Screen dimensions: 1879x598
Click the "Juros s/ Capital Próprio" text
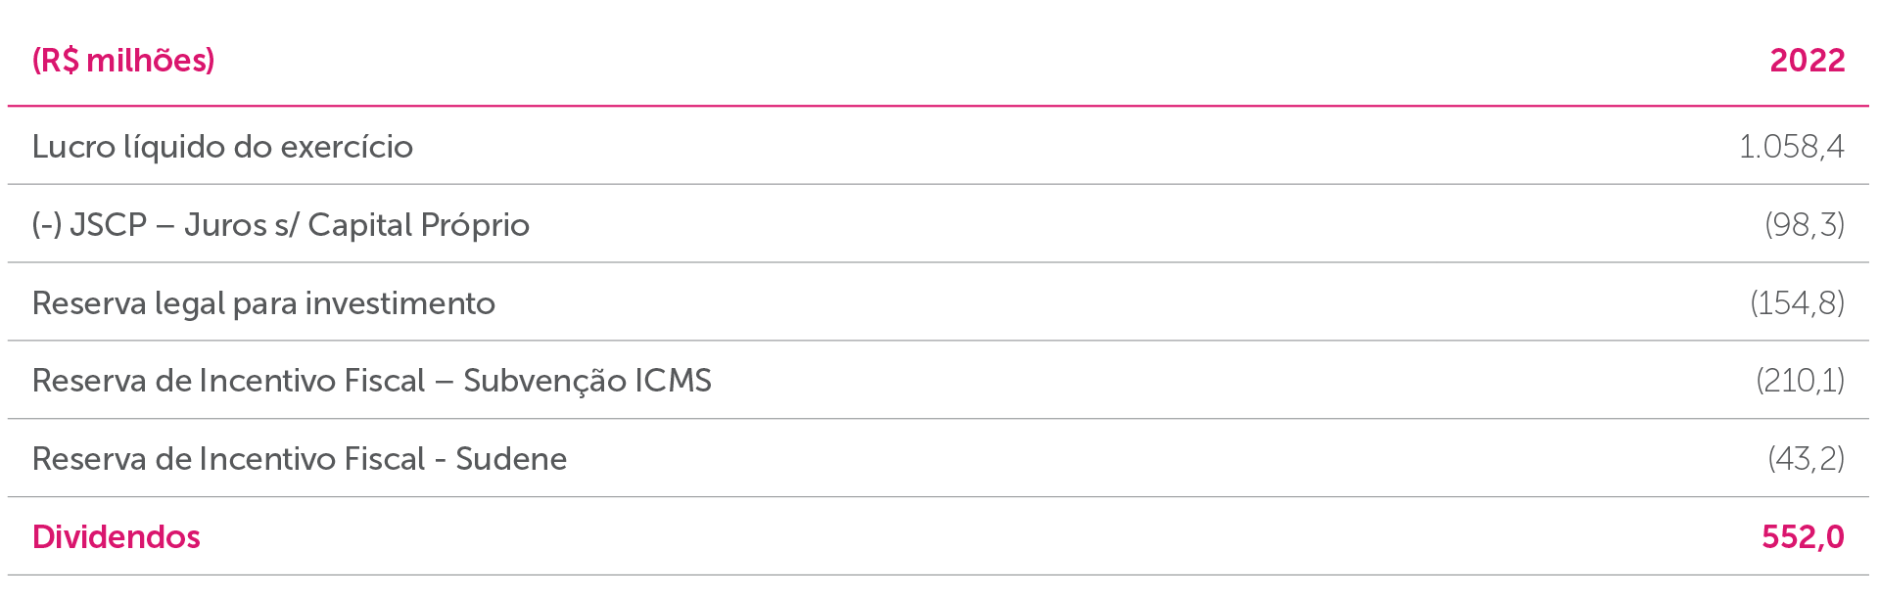click(356, 225)
